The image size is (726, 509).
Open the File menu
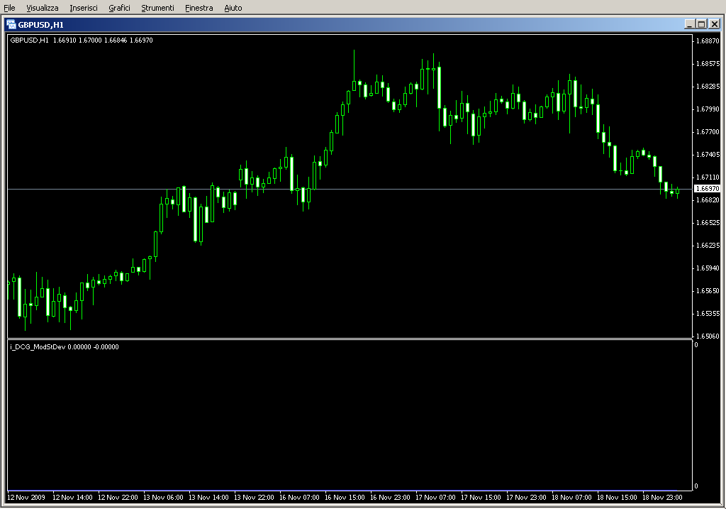coord(9,8)
